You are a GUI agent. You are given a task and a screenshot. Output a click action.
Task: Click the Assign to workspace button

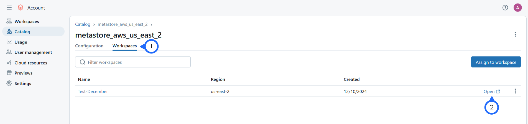click(496, 62)
